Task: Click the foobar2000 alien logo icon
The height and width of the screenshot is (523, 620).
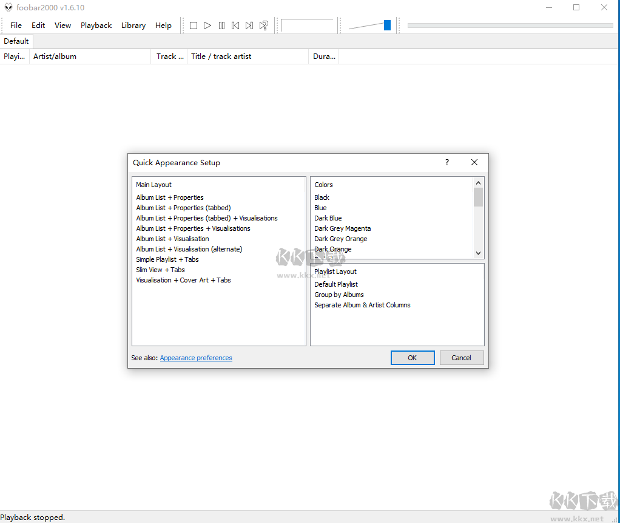Action: 8,7
